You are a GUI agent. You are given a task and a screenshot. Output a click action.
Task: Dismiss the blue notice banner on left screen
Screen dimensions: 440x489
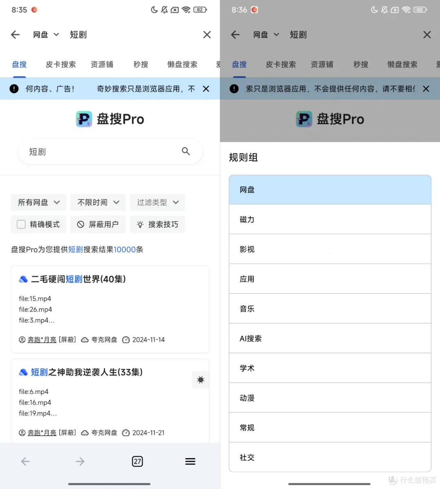tap(206, 89)
